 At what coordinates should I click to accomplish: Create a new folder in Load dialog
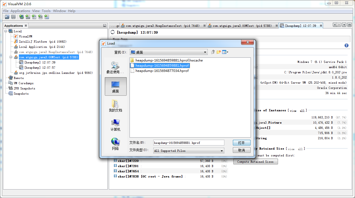point(219,52)
